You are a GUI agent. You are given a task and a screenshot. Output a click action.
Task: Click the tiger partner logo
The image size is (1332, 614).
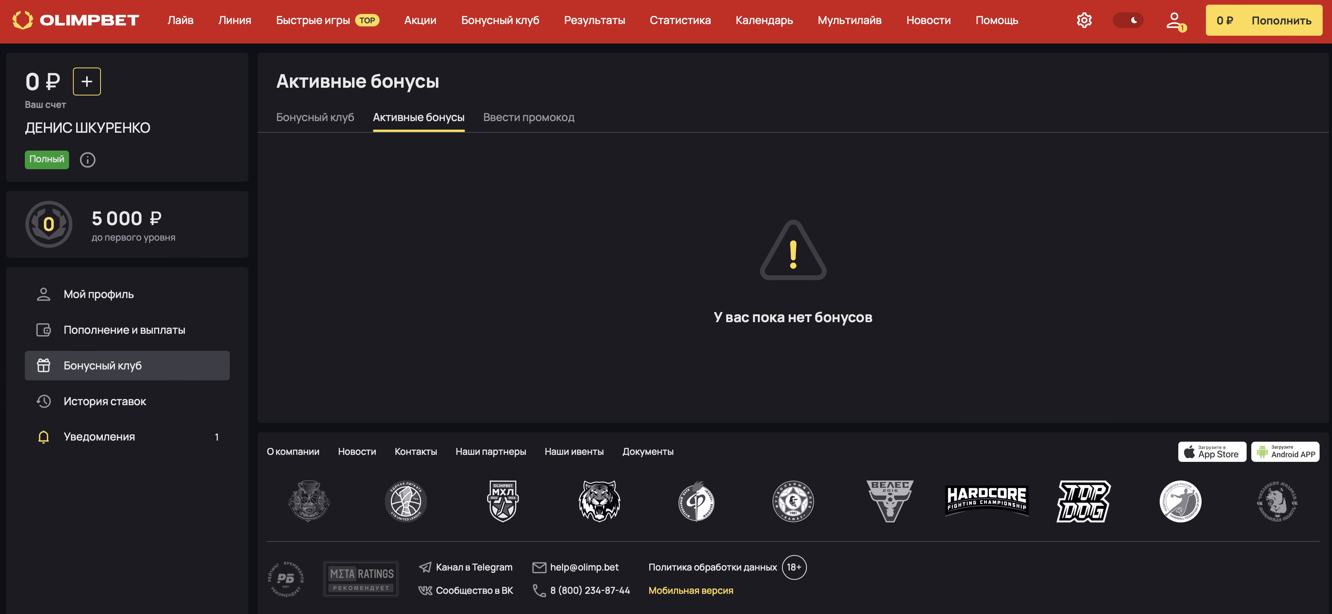599,501
